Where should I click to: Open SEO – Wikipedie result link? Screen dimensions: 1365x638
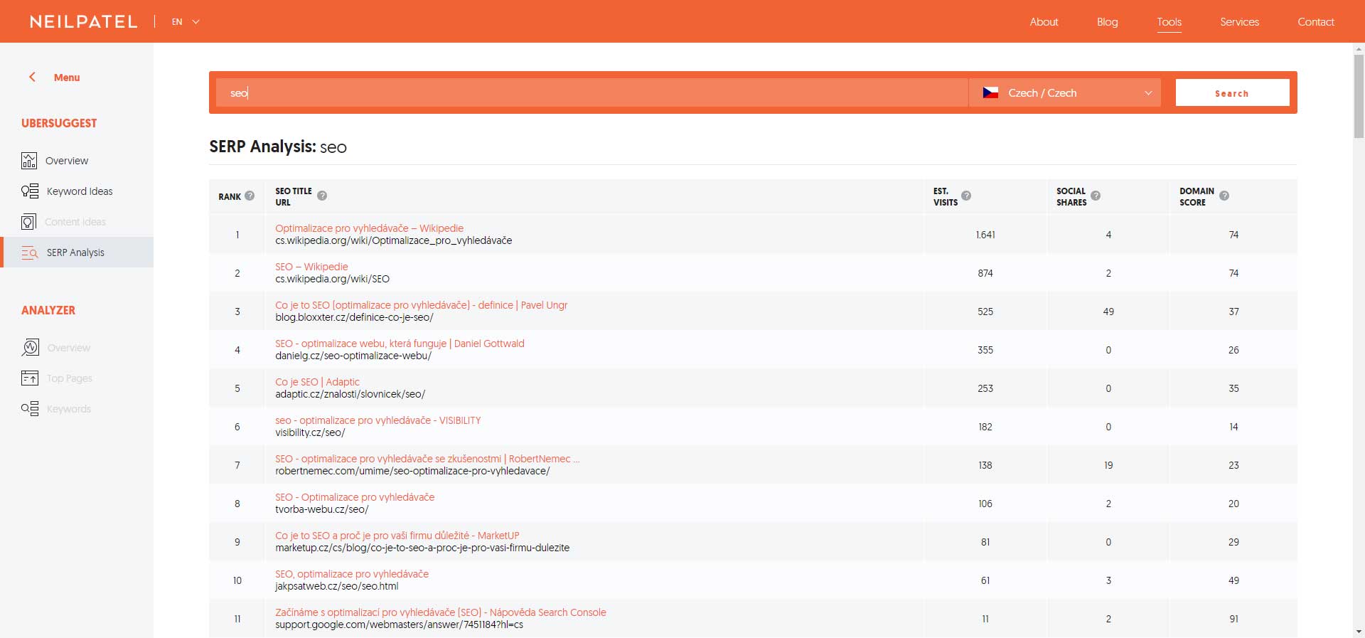(x=311, y=267)
